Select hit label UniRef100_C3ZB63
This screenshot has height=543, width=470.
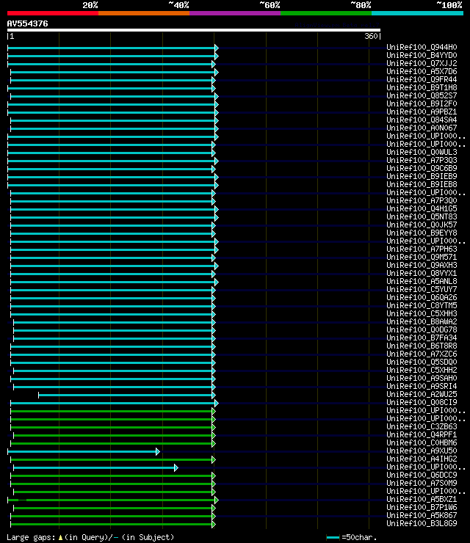422,426
